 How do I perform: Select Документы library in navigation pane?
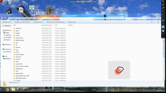(7, 35)
